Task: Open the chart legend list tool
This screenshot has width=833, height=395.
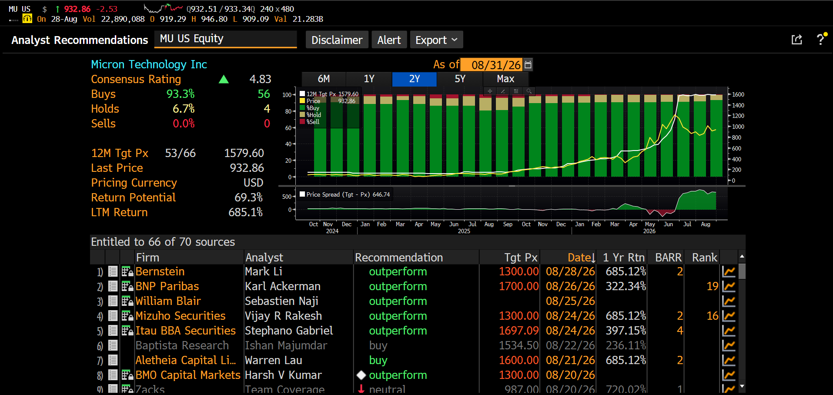Action: click(x=516, y=91)
